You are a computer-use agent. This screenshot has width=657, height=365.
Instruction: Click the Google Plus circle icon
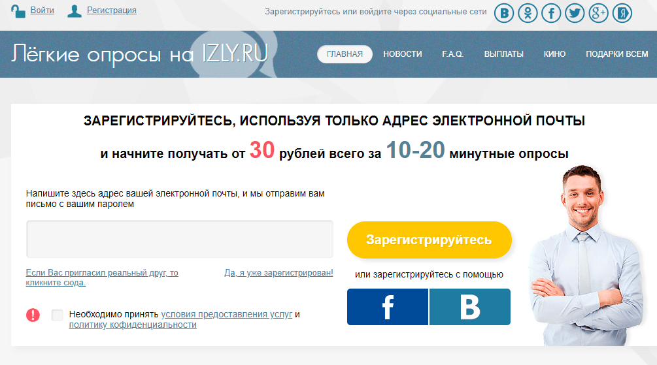(598, 14)
